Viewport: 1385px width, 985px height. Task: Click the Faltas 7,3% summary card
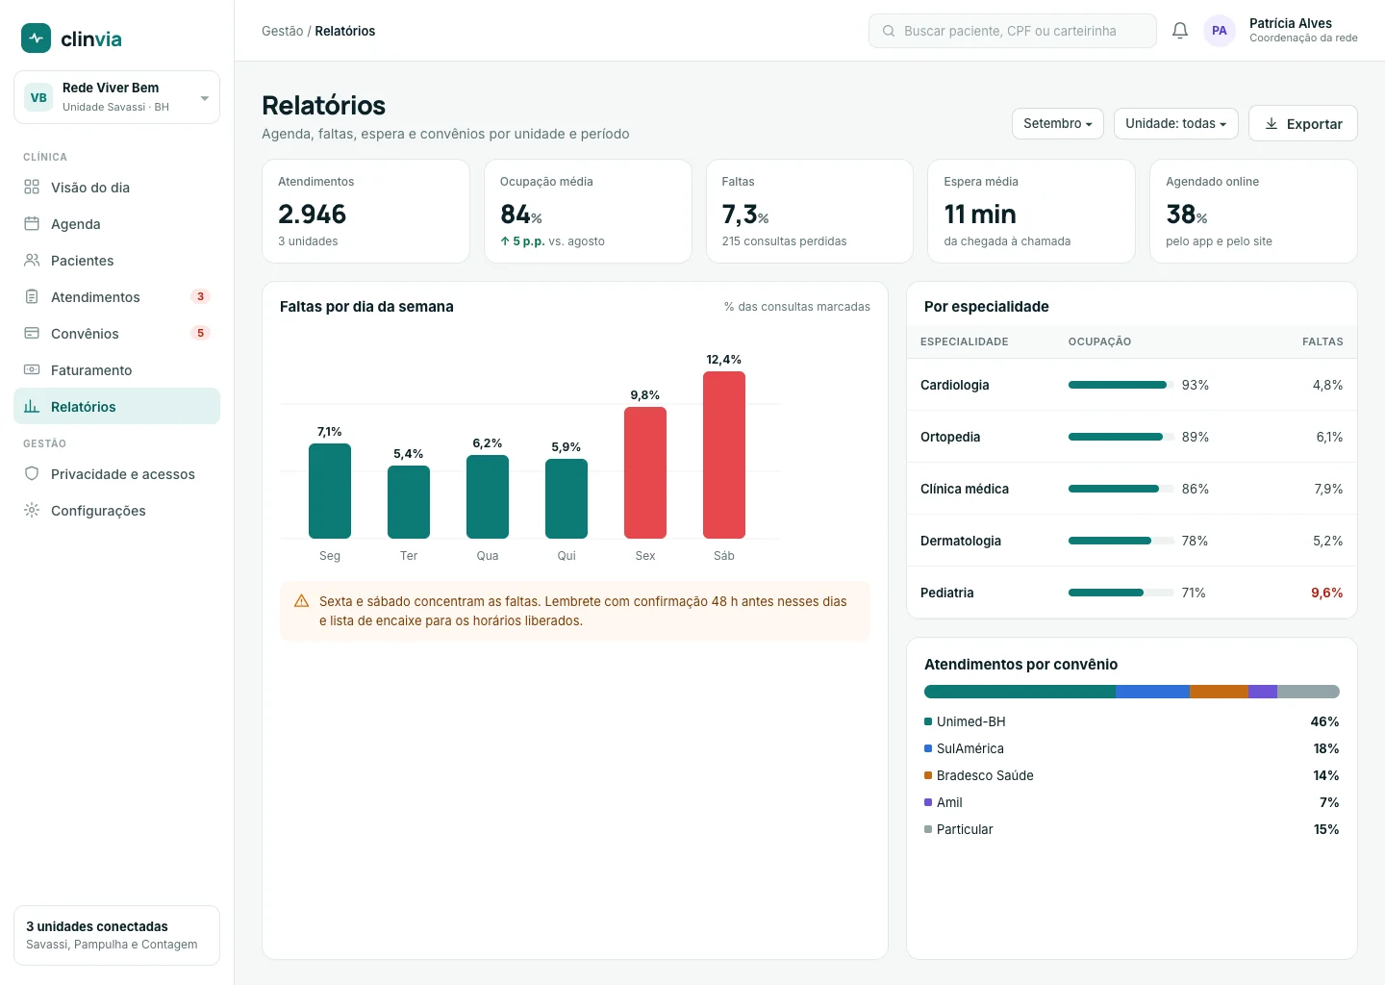coord(810,211)
